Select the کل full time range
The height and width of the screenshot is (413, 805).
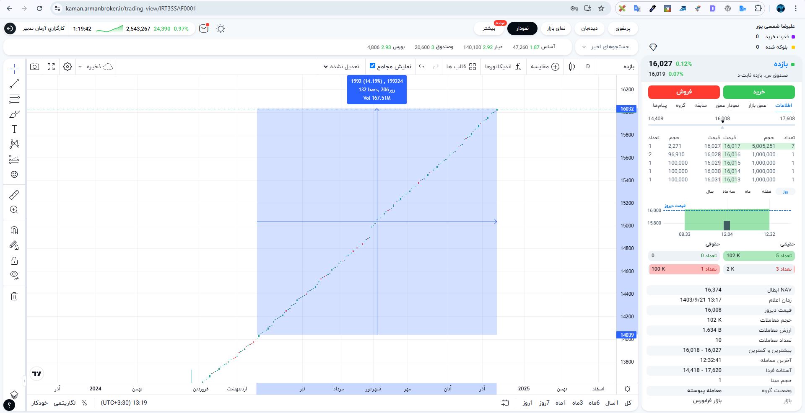(x=628, y=403)
